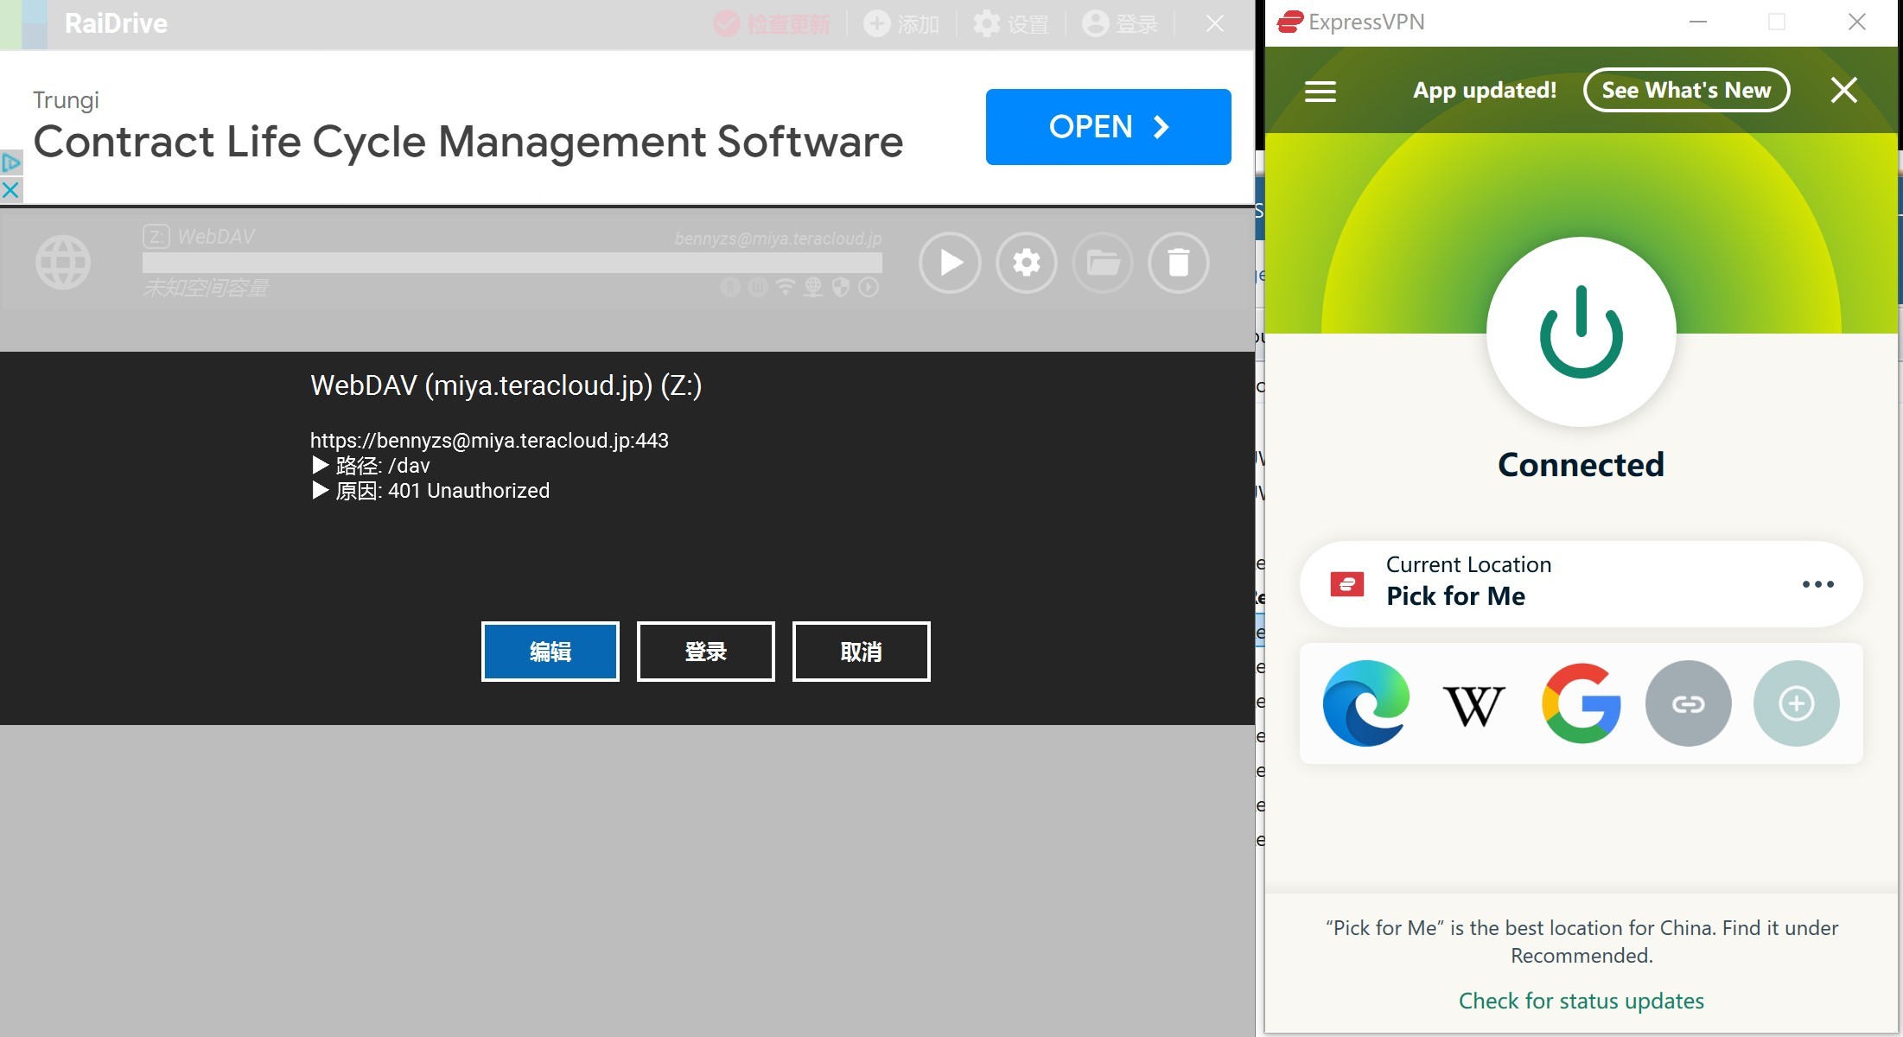Open RaiDrive settings (设置)
This screenshot has width=1903, height=1037.
(1011, 23)
